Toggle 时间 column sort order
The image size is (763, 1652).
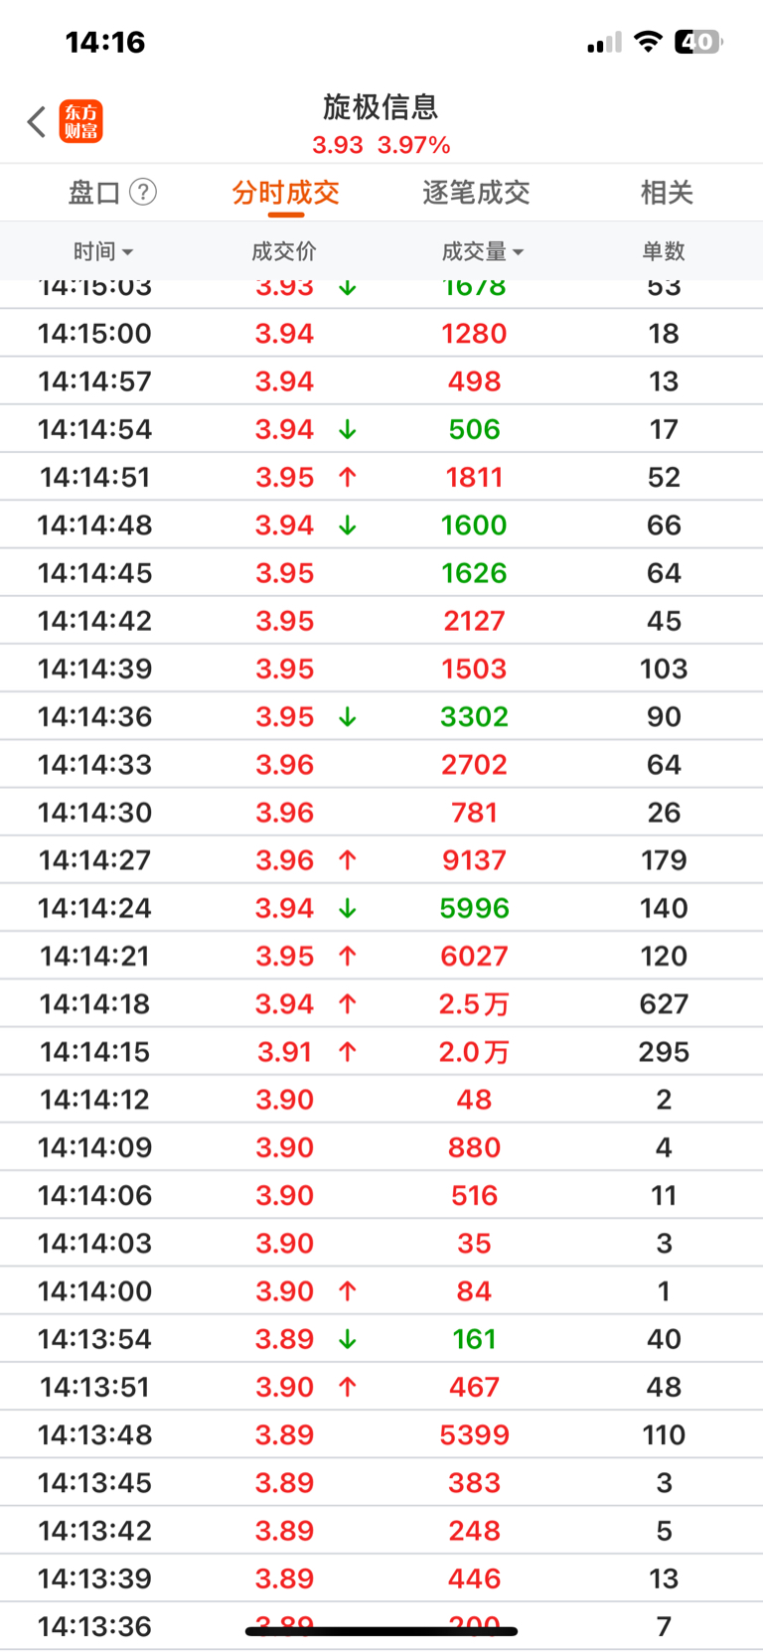pyautogui.click(x=103, y=251)
